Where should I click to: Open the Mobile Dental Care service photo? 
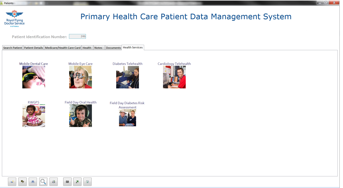(33, 77)
